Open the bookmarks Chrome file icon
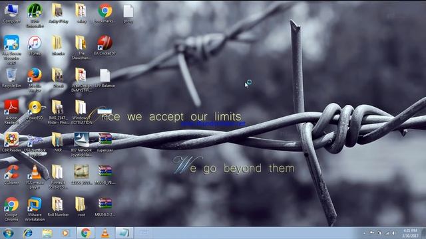 tap(105, 13)
